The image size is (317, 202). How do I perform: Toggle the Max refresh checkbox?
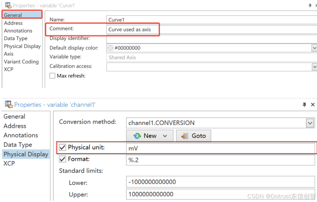coord(53,76)
